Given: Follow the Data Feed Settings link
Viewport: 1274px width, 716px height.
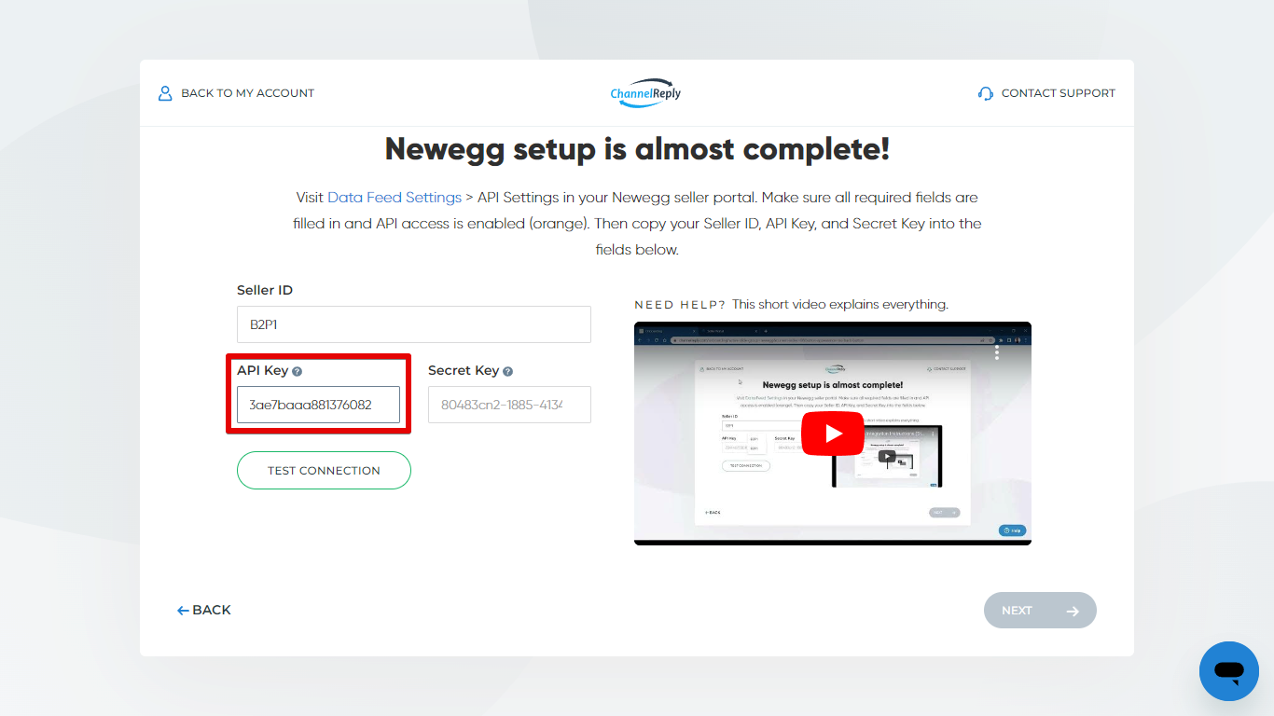Looking at the screenshot, I should coord(395,198).
